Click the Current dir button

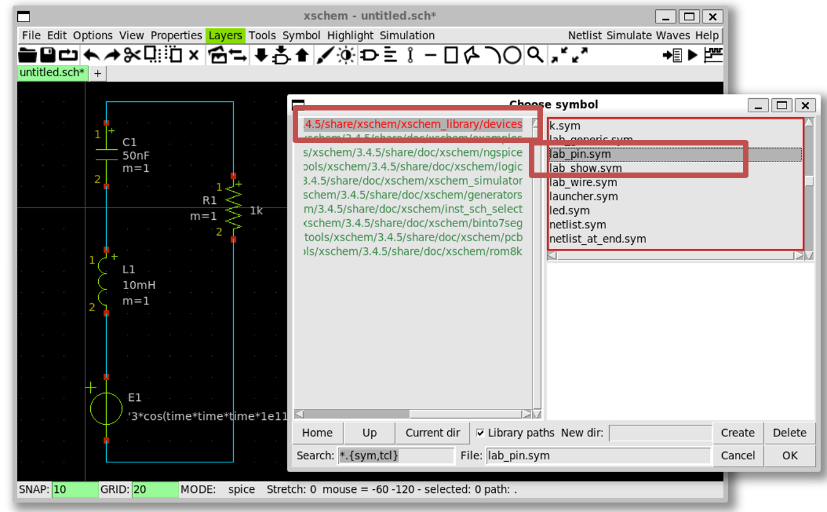[x=433, y=433]
